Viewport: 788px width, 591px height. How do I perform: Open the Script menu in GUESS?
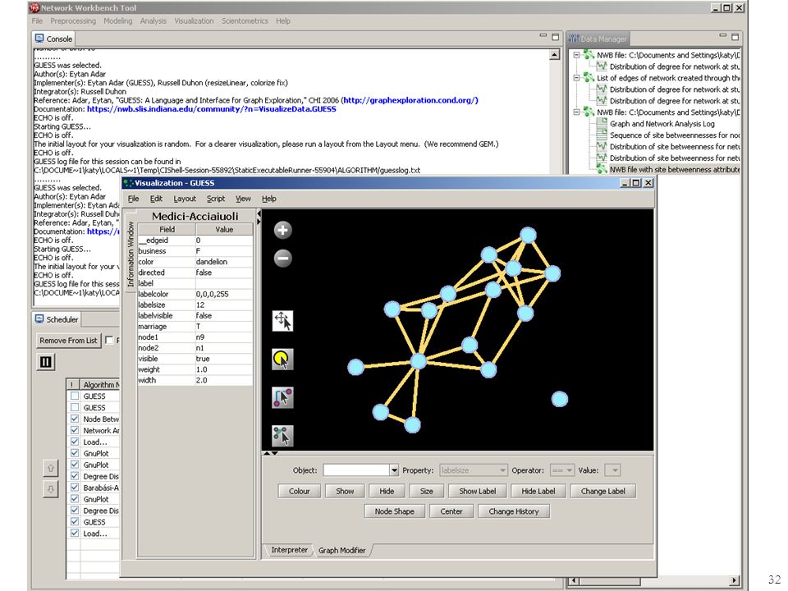(216, 199)
